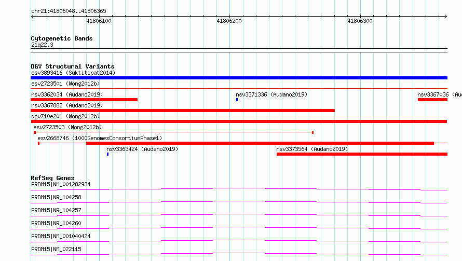Screen dimensions: 462x261
Task: Click the DGV Structural Variants track title
Action: tap(73, 66)
